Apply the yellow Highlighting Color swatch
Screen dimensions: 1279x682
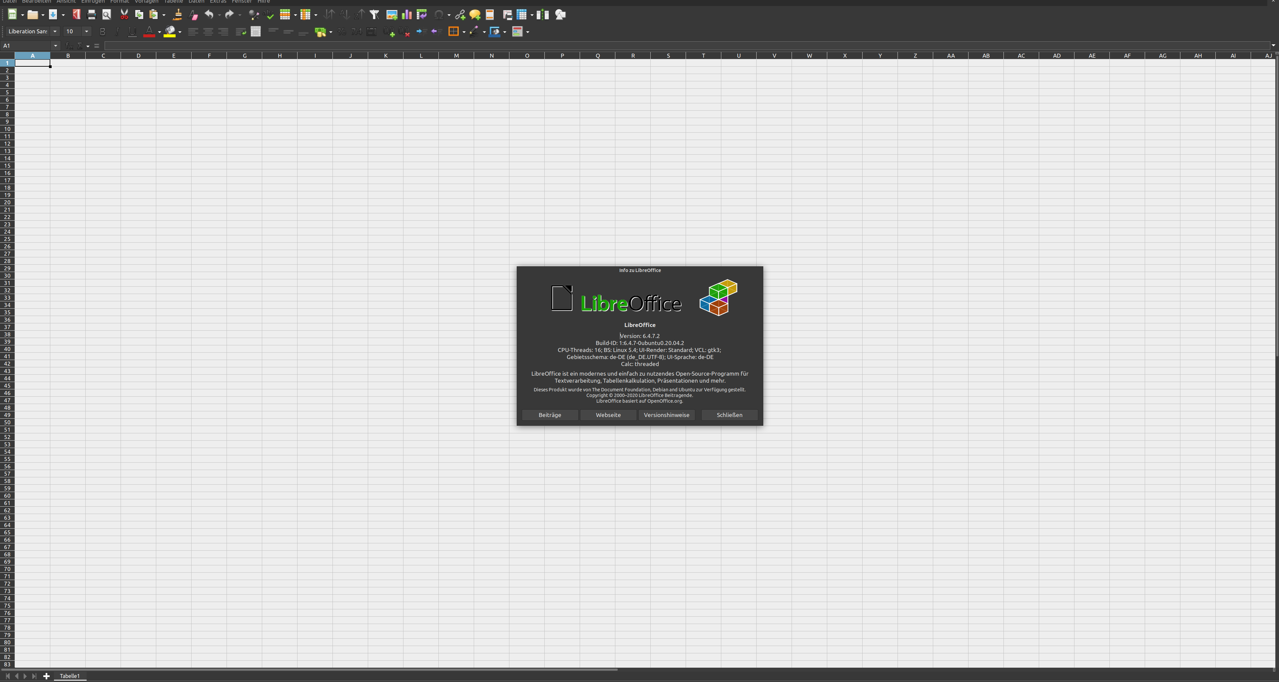pos(170,32)
